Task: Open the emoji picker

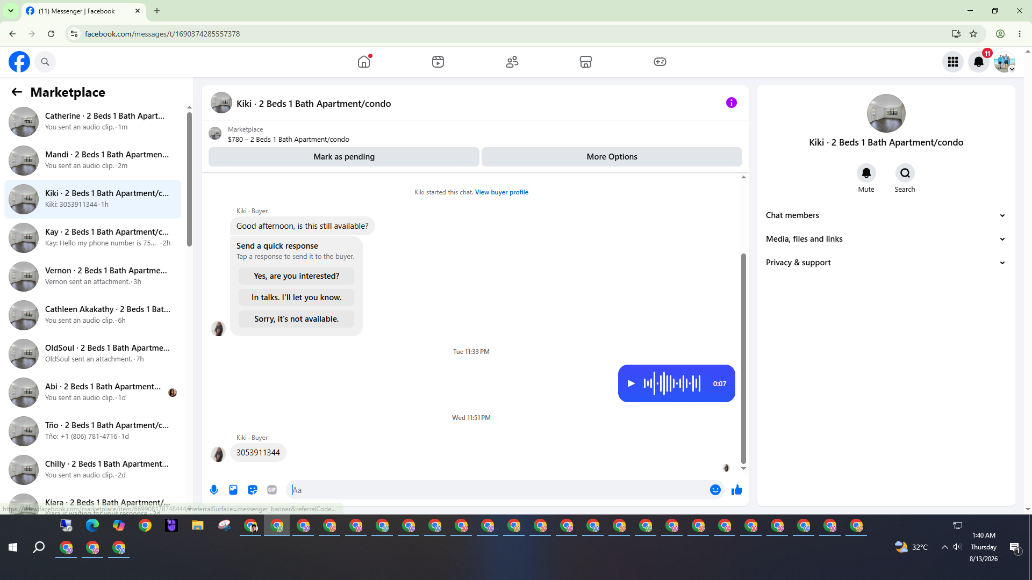Action: pos(715,490)
